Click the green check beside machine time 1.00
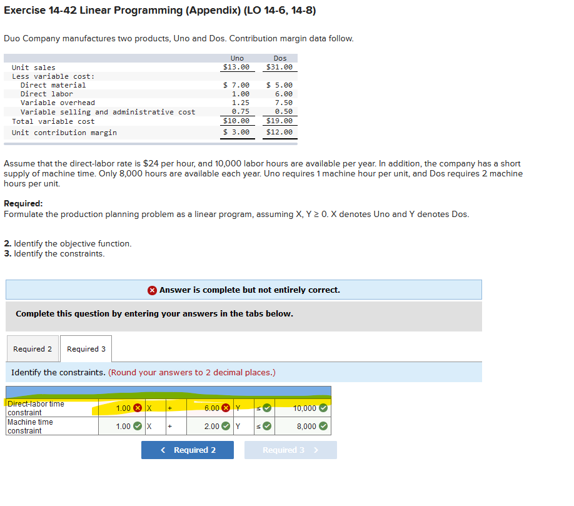The width and height of the screenshot is (574, 506). tap(139, 426)
